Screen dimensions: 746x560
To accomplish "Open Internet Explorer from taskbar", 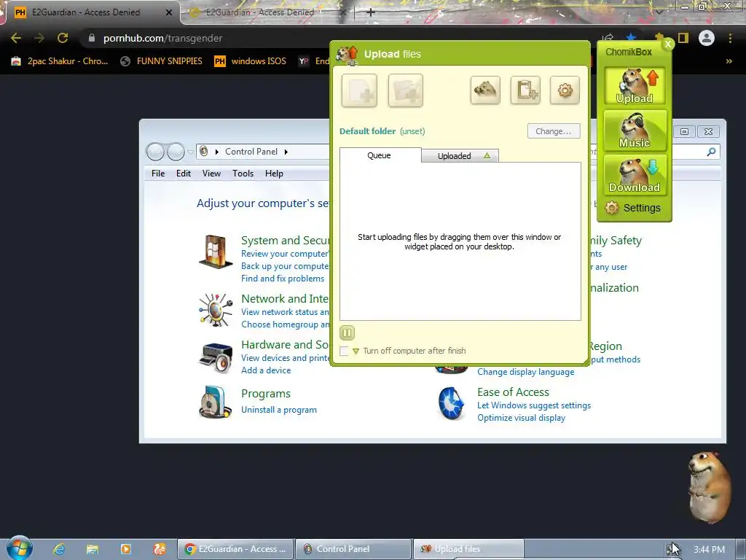I will 59,549.
